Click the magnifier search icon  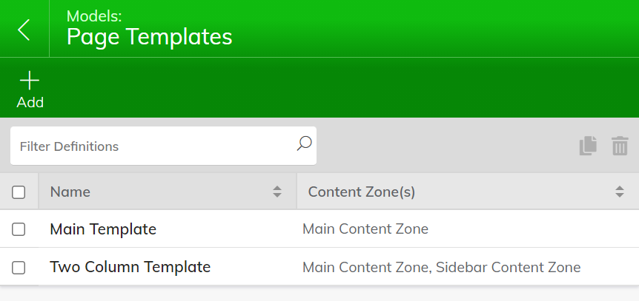(x=305, y=143)
